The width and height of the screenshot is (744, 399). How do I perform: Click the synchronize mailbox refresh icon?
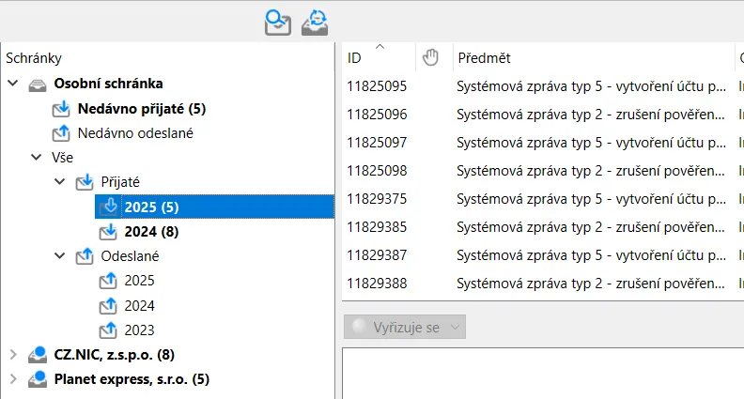tap(315, 23)
